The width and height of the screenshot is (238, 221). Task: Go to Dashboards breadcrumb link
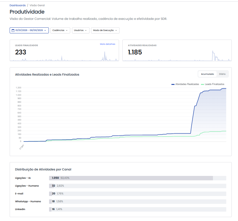(x=17, y=5)
